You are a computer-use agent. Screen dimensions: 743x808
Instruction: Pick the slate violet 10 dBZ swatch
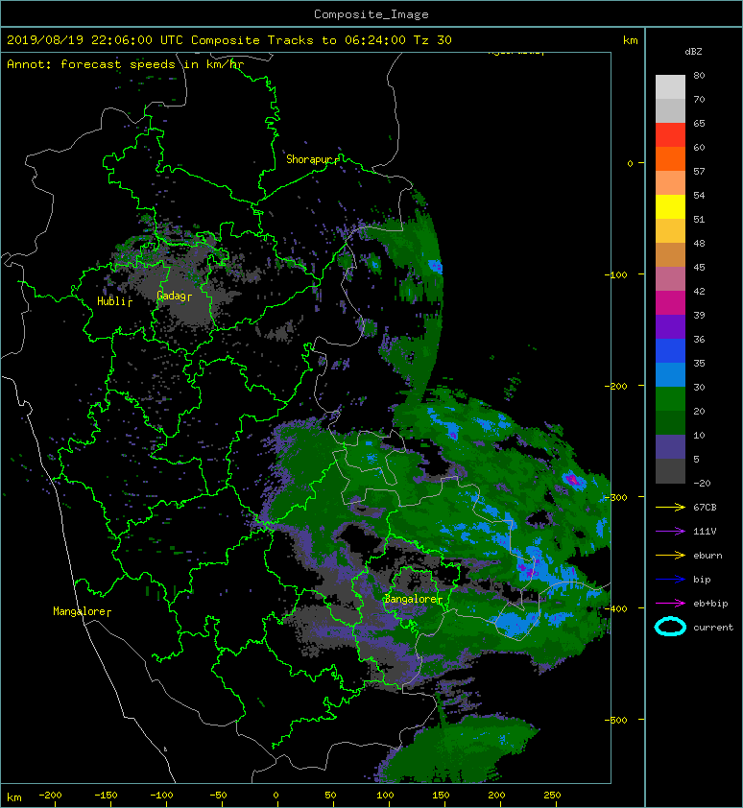click(x=670, y=446)
